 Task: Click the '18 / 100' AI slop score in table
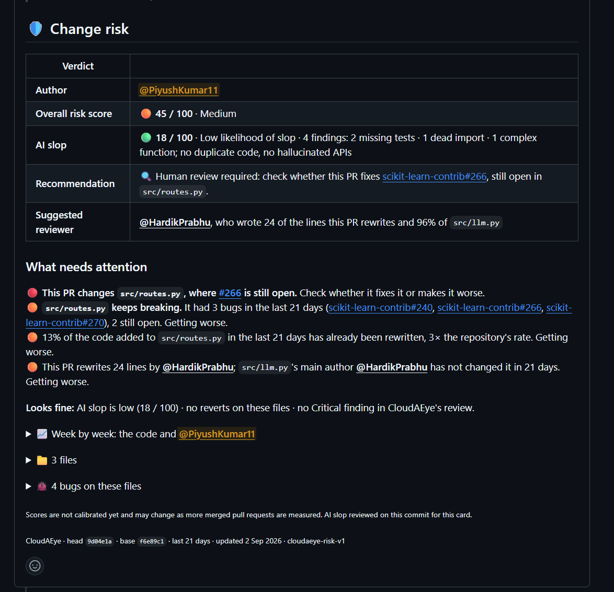(174, 138)
